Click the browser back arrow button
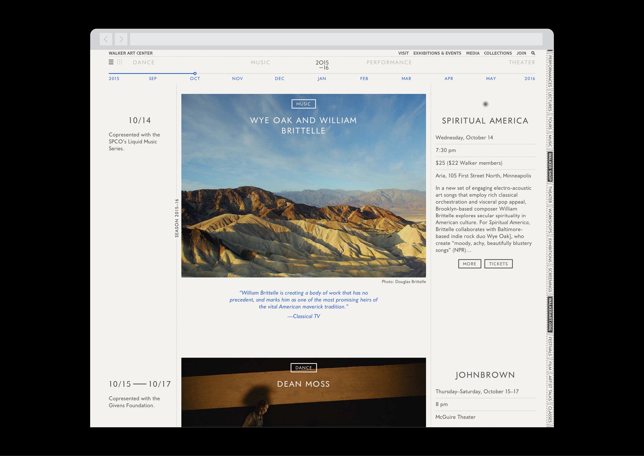The width and height of the screenshot is (644, 456). click(x=106, y=39)
